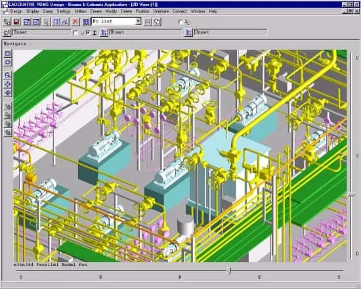This screenshot has height=289, width=361.
Task: Click the blue icon before the middle Unset field
Action: click(104, 32)
